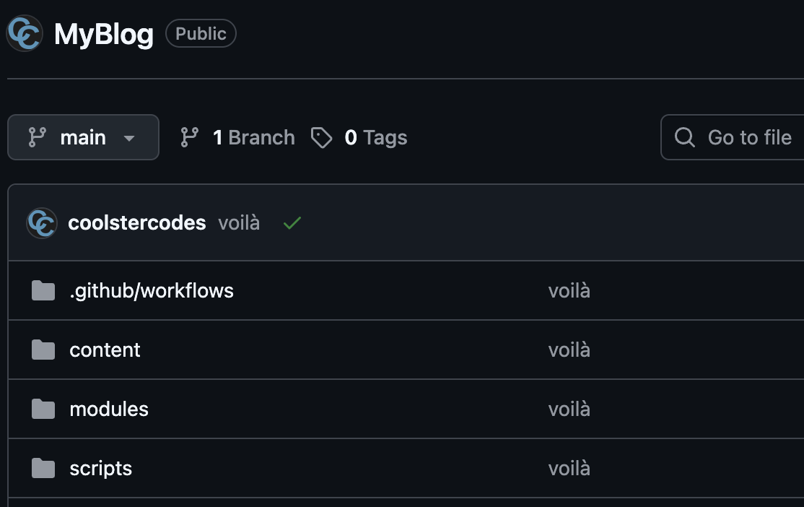
Task: Click the MyBlog repository avatar icon
Action: click(x=24, y=34)
